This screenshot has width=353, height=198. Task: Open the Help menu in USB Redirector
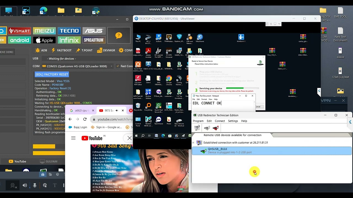coord(244,121)
